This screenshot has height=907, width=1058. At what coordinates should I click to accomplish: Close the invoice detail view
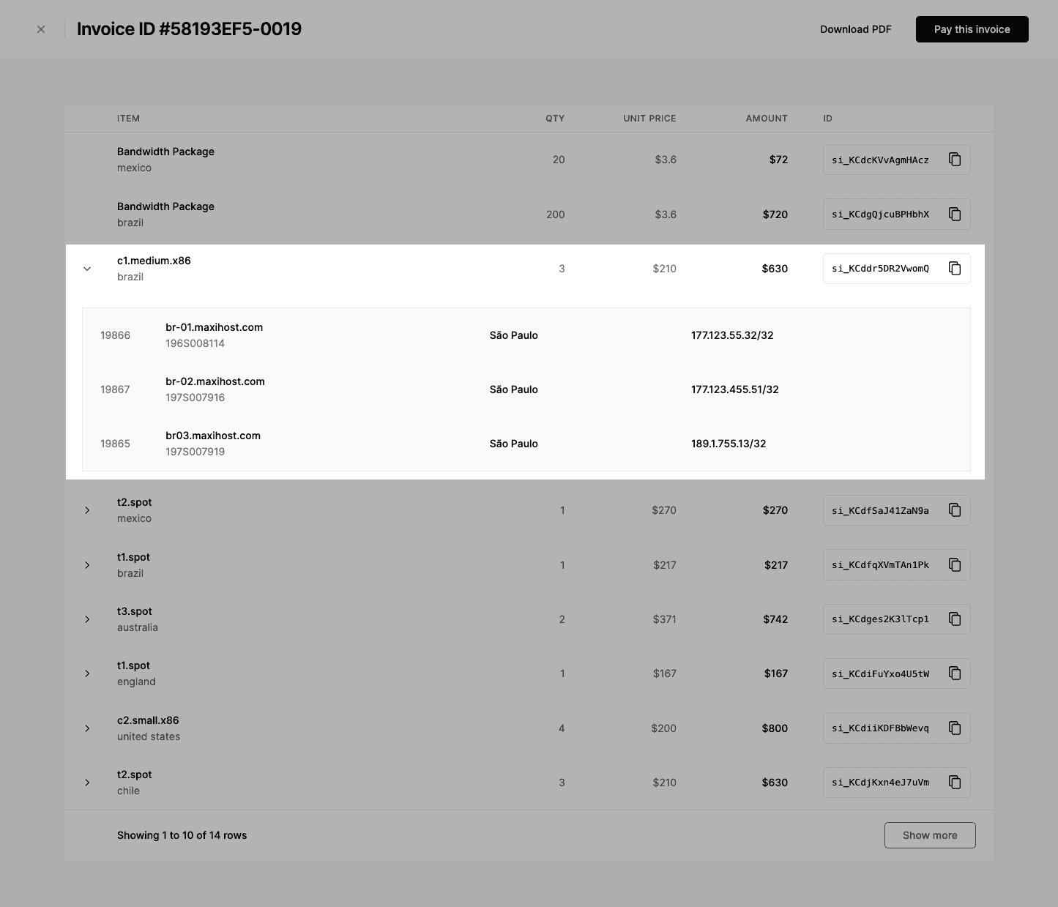click(x=41, y=29)
